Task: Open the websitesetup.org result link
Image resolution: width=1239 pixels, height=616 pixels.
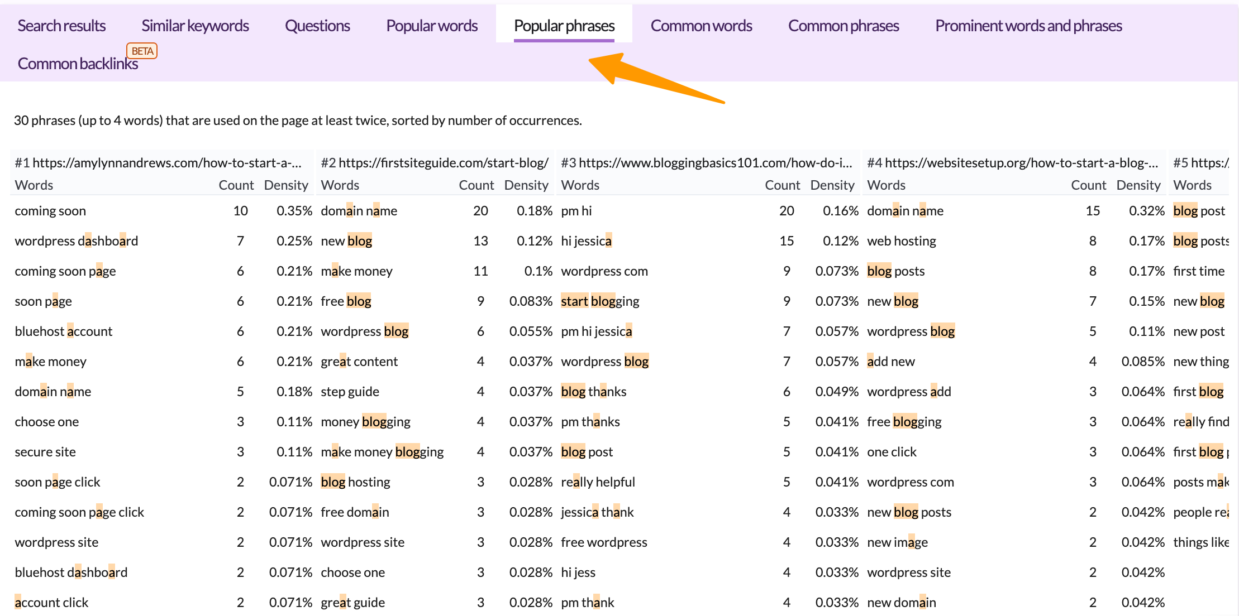Action: click(x=1021, y=163)
